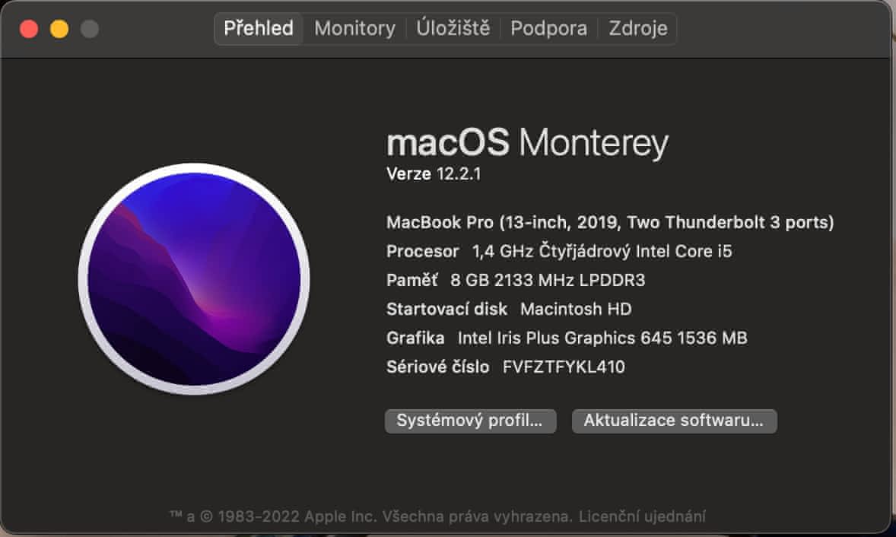The height and width of the screenshot is (537, 896).
Task: Click the MacBook Pro model name line
Action: pos(610,223)
